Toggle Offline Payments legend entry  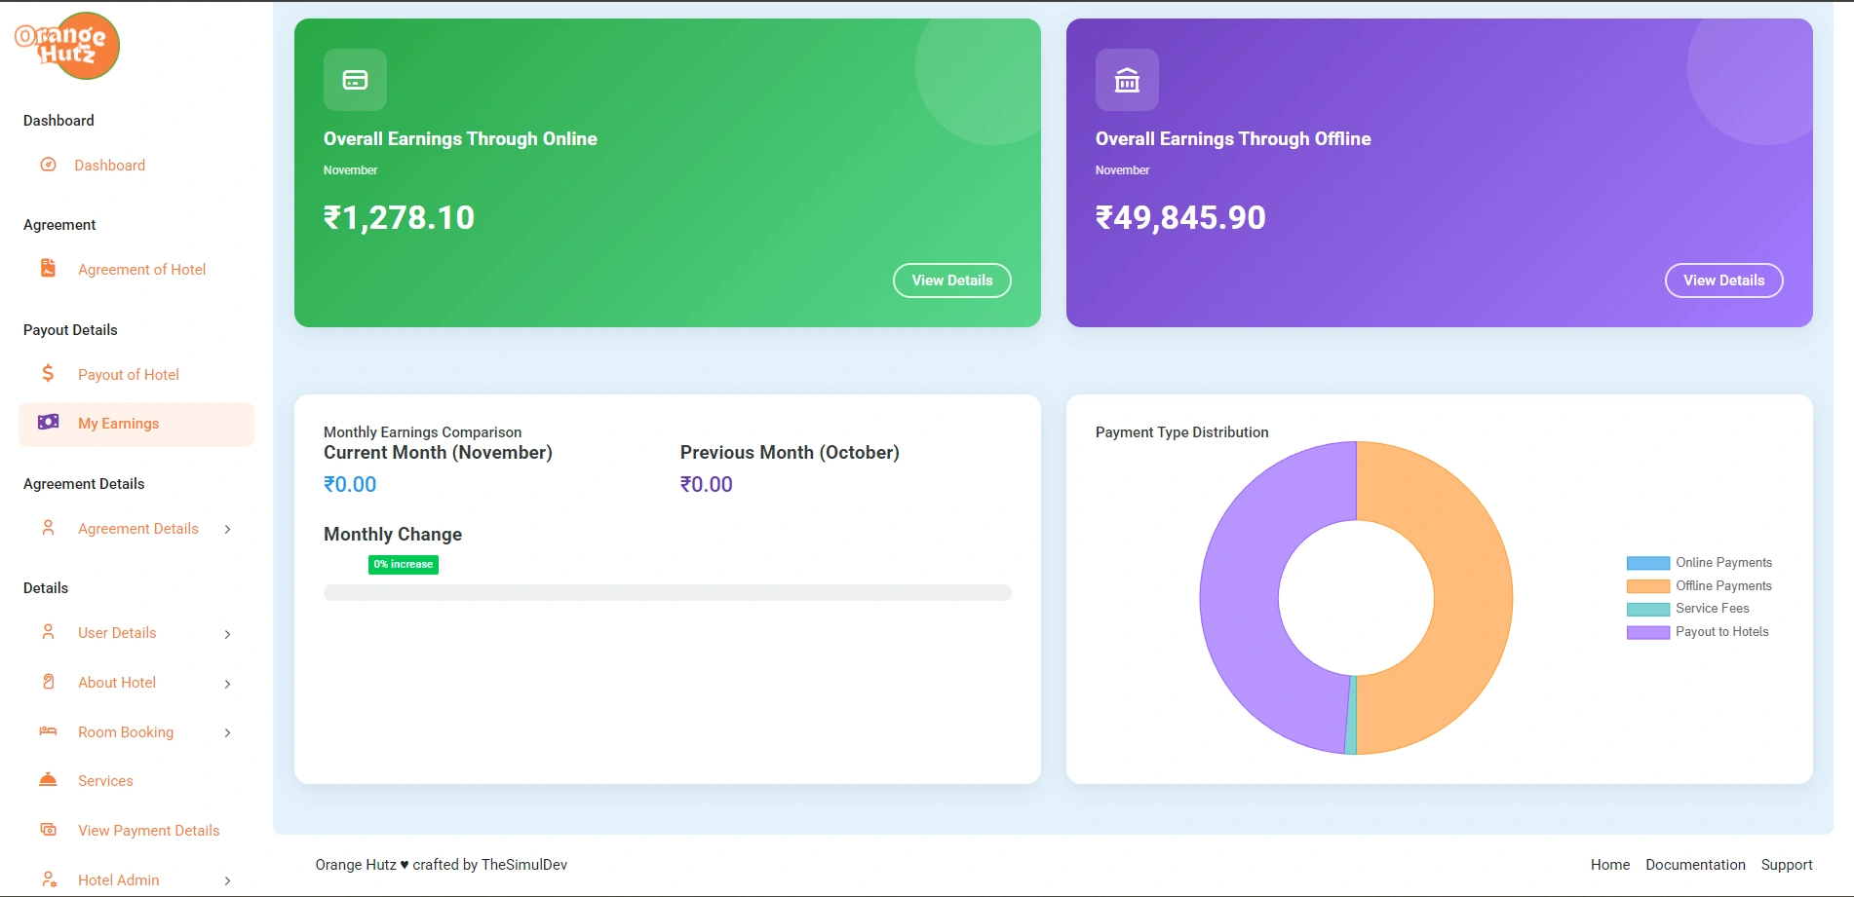tap(1698, 586)
